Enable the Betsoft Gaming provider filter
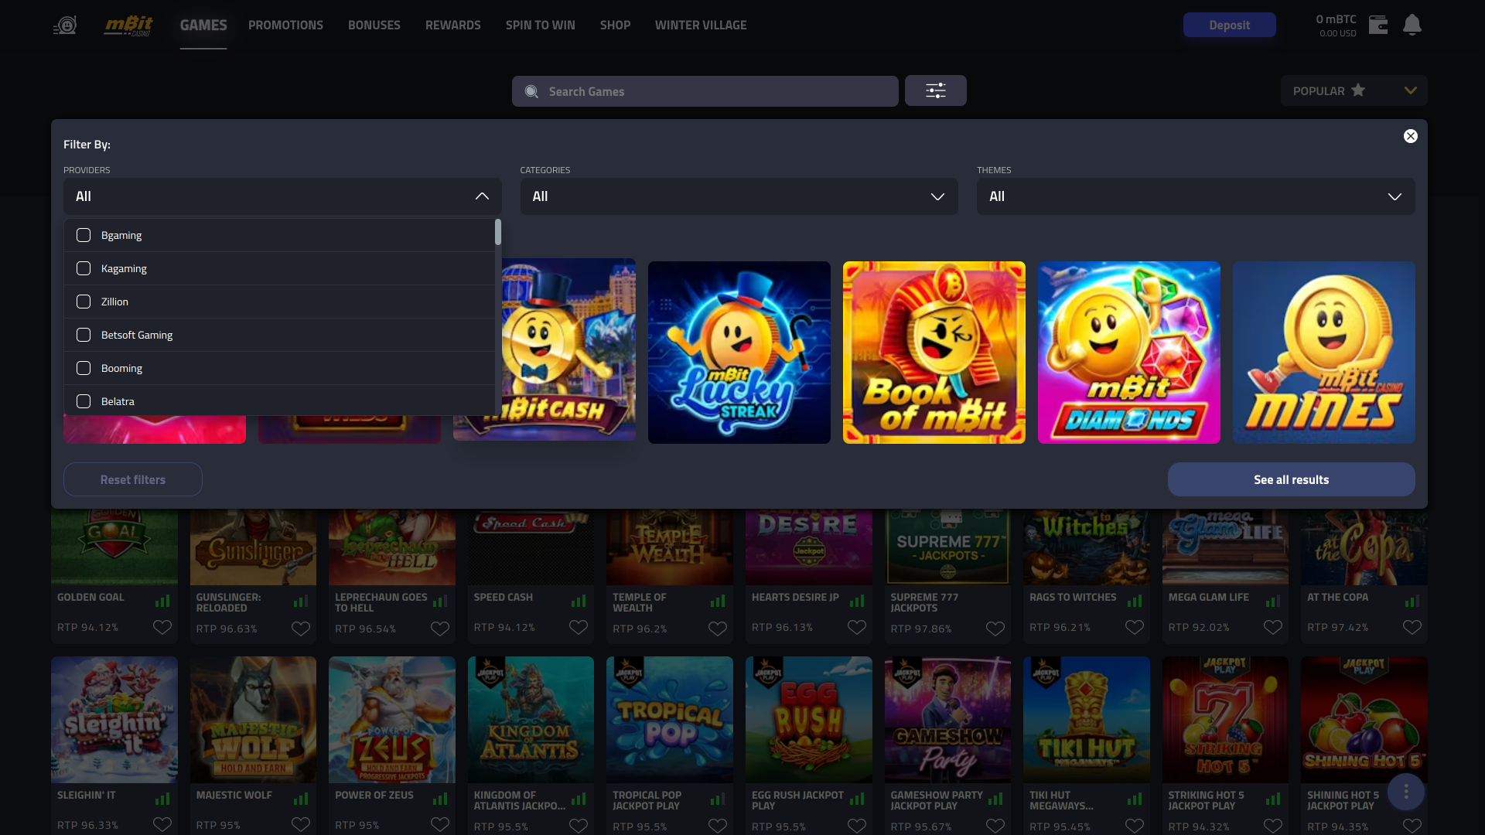1485x835 pixels. tap(83, 335)
